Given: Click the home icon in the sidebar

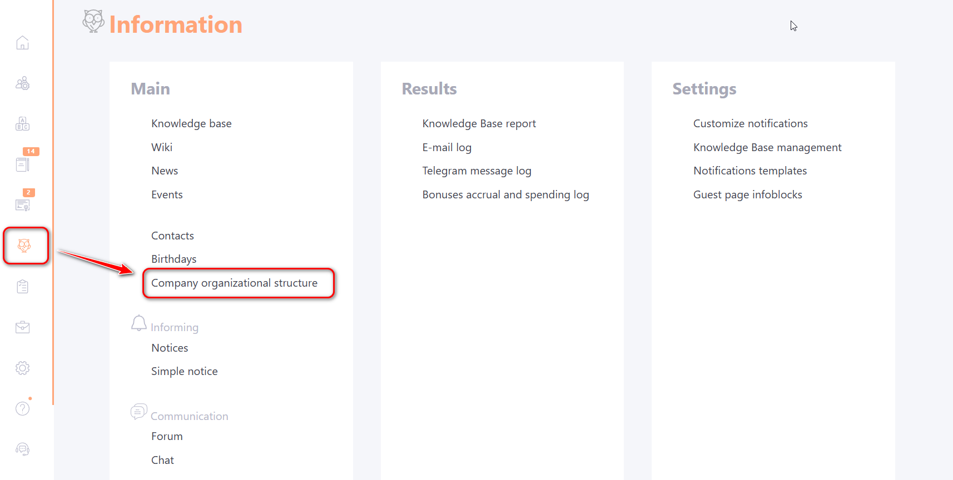Looking at the screenshot, I should (22, 43).
